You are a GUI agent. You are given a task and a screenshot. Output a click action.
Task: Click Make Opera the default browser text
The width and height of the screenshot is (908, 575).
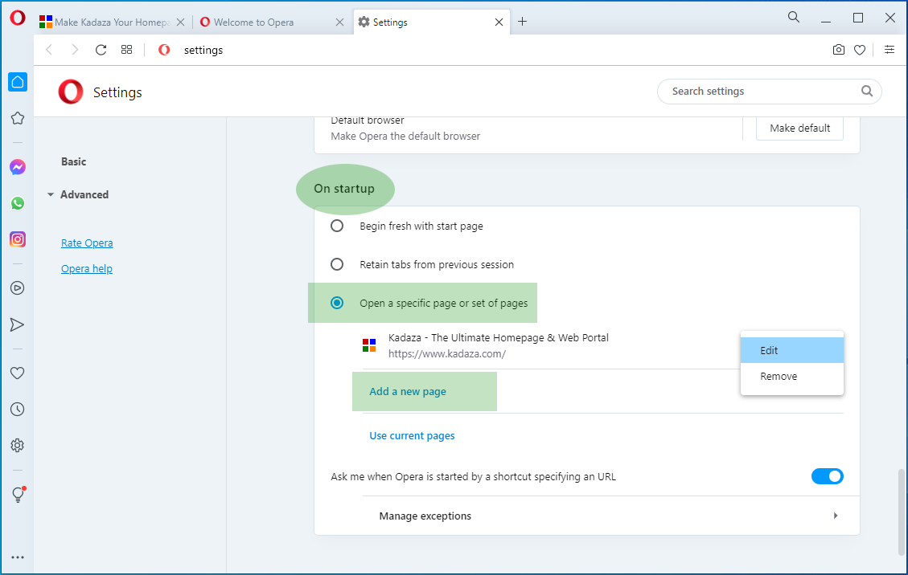coord(405,137)
